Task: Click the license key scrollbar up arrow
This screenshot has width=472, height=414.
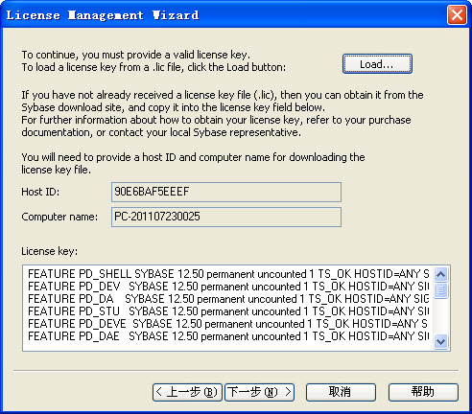Action: click(441, 274)
